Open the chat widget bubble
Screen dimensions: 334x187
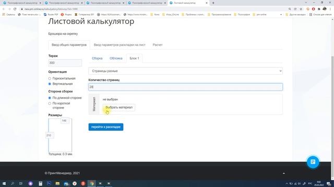click(313, 162)
